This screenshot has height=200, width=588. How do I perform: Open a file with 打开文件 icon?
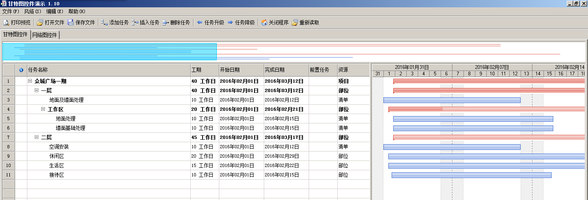40,22
